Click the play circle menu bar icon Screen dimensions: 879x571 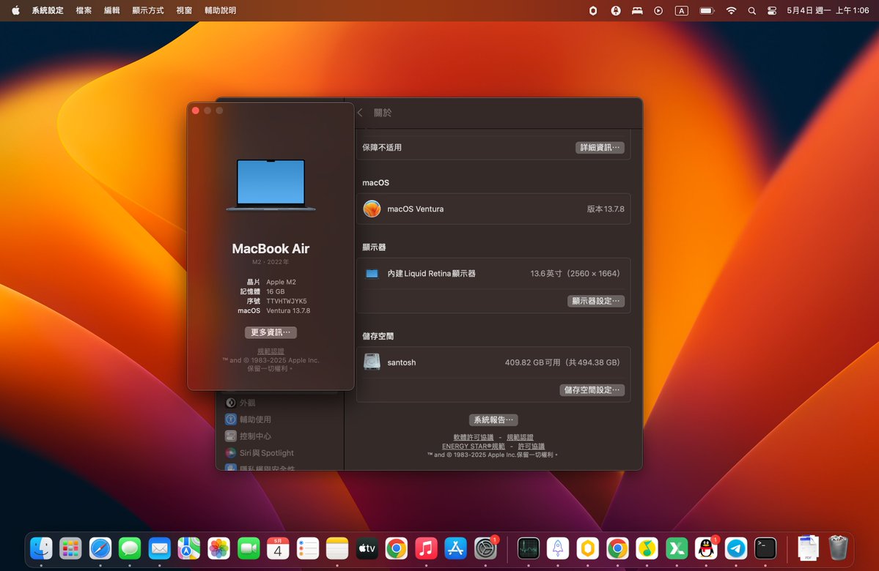[x=658, y=11]
